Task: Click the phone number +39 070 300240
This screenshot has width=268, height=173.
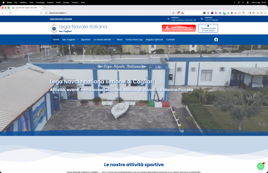Action: click(x=211, y=20)
